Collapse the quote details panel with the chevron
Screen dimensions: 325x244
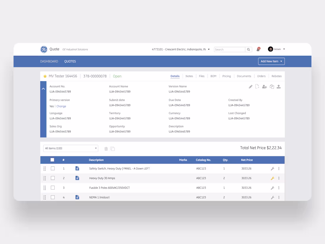[43, 88]
